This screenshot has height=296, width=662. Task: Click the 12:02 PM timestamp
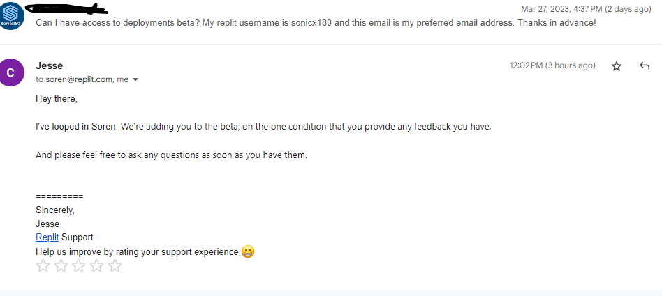552,65
